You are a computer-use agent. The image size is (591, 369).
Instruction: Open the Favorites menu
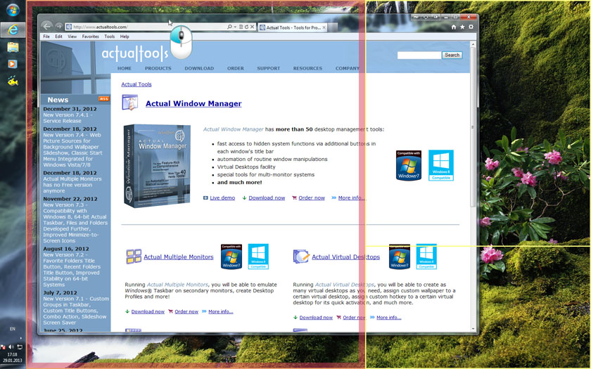coord(91,37)
